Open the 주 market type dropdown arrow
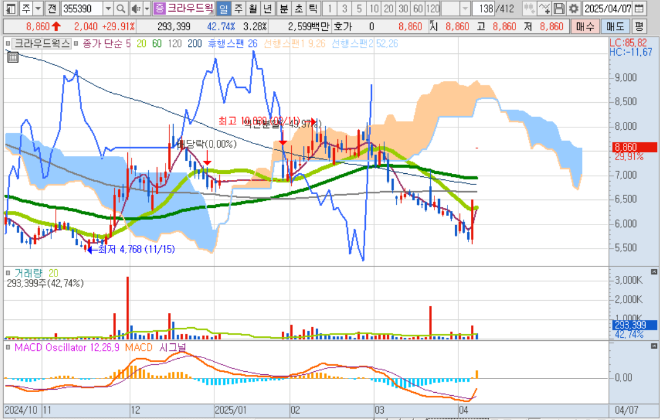The height and width of the screenshot is (420, 660). click(38, 8)
